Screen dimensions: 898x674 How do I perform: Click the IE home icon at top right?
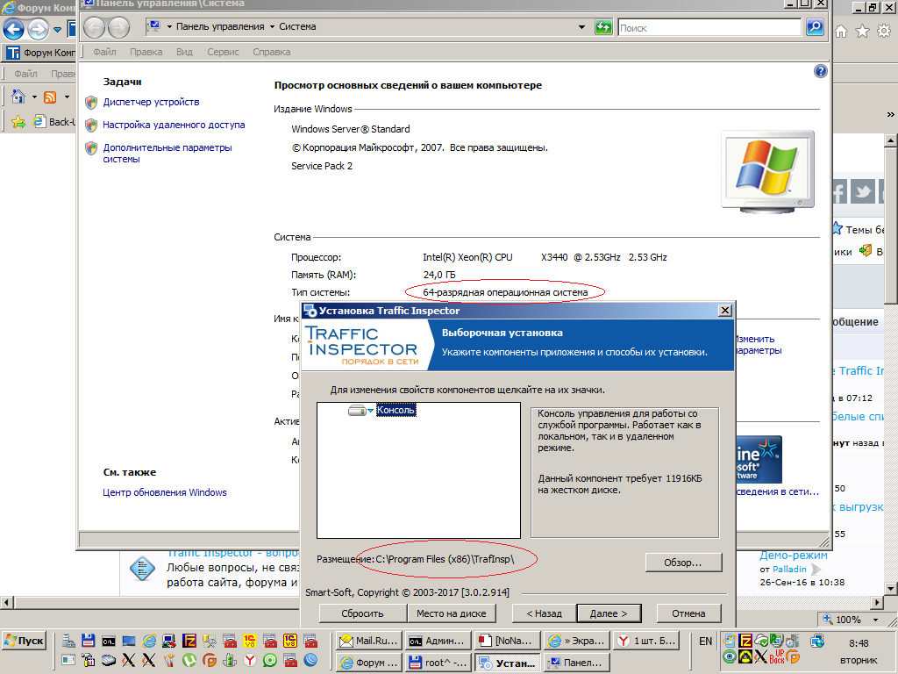click(841, 32)
